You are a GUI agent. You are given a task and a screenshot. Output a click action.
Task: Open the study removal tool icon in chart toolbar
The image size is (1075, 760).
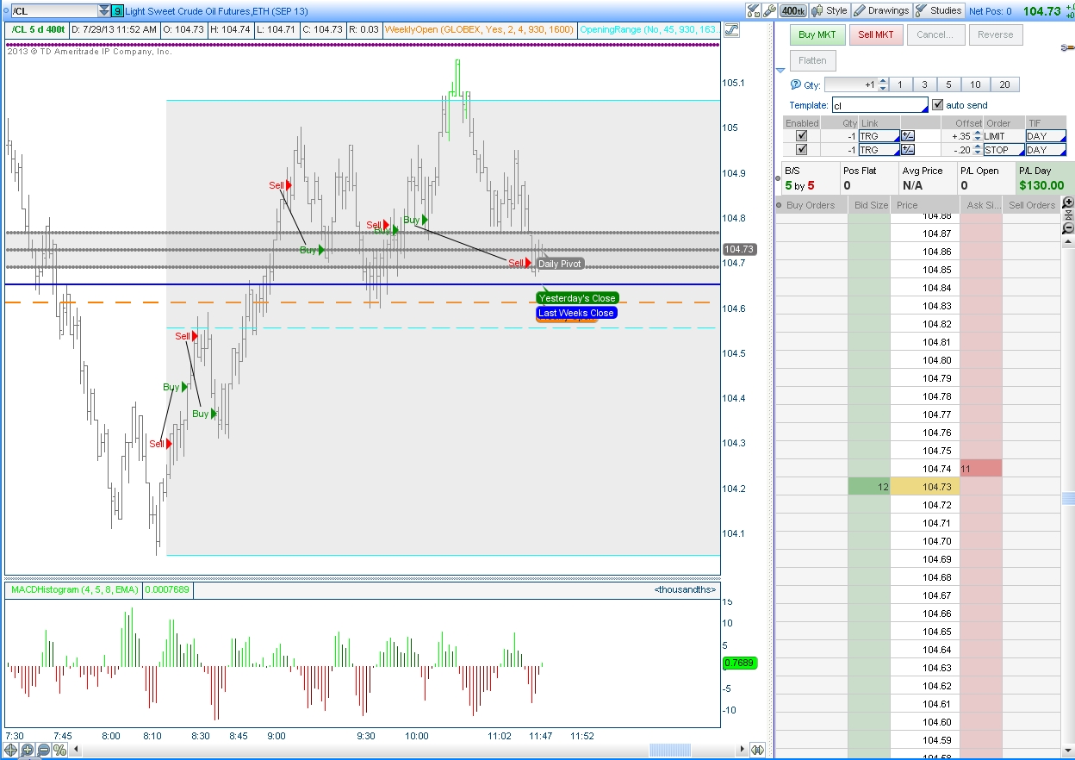pyautogui.click(x=753, y=10)
